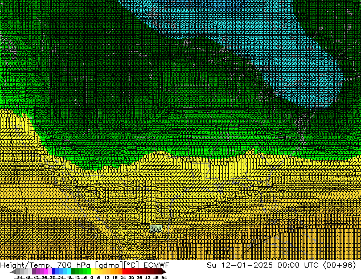The height and width of the screenshot is (279, 361).
Task: Click the 308 height contour label
Action: click(x=156, y=229)
